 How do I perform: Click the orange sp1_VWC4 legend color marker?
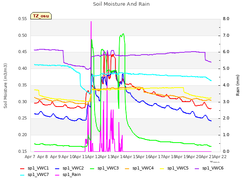pos(127,168)
